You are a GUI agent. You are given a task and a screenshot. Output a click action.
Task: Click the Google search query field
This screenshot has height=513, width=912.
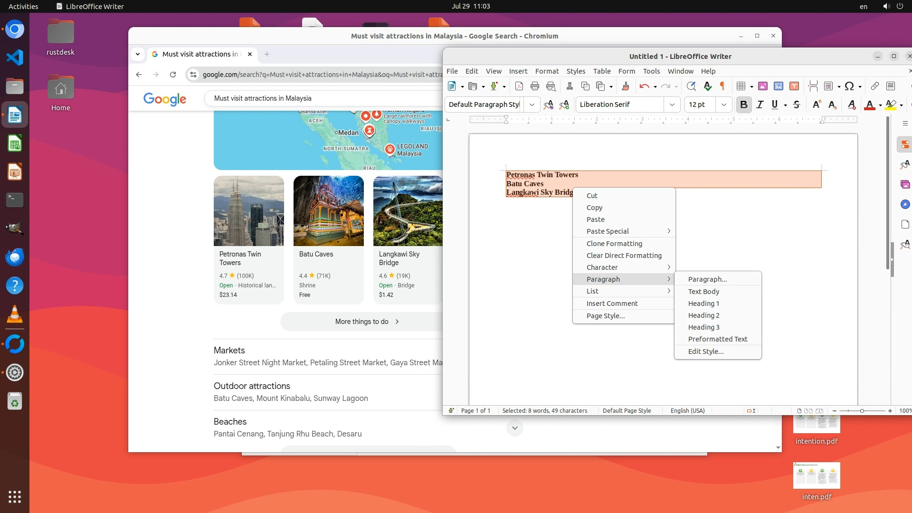[x=323, y=98]
